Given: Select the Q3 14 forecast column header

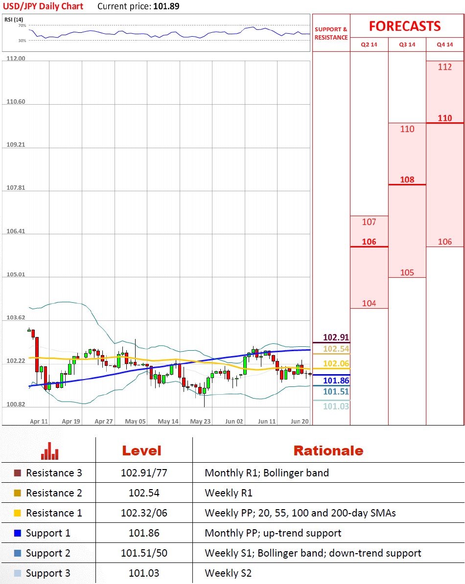Looking at the screenshot, I should coord(407,45).
